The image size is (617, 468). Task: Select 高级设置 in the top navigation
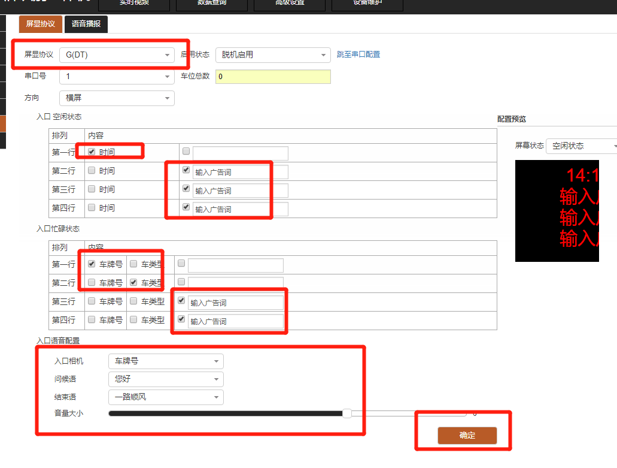pos(290,3)
